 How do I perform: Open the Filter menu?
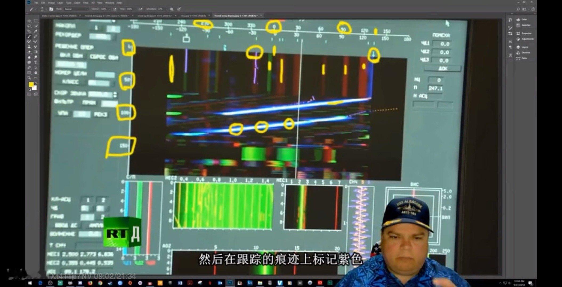85,3
